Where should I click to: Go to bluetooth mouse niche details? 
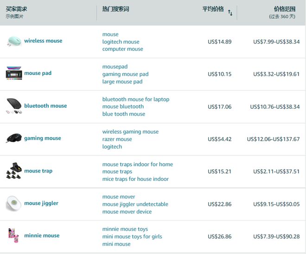click(45, 105)
